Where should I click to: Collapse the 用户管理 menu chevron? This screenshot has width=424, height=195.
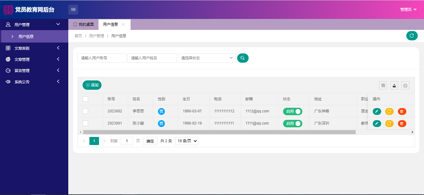tap(58, 24)
